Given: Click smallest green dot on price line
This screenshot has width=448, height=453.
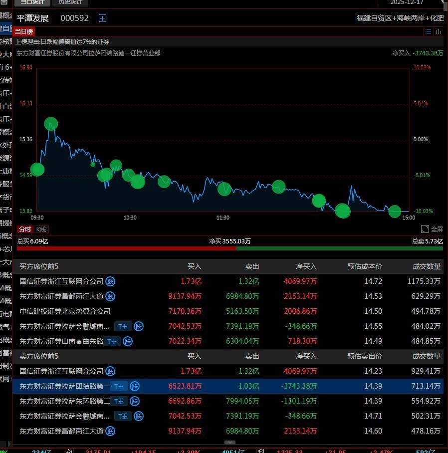Looking at the screenshot, I should point(93,164).
